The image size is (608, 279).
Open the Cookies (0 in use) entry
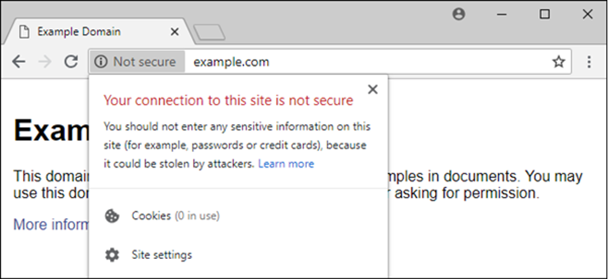click(x=175, y=216)
